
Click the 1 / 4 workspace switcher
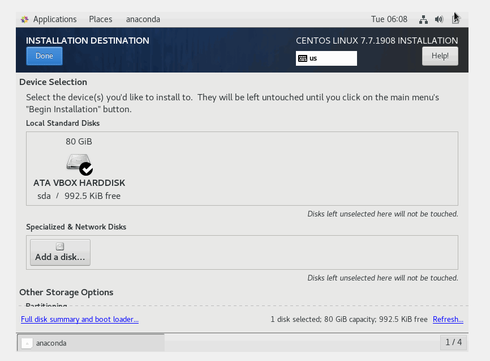pyautogui.click(x=453, y=342)
